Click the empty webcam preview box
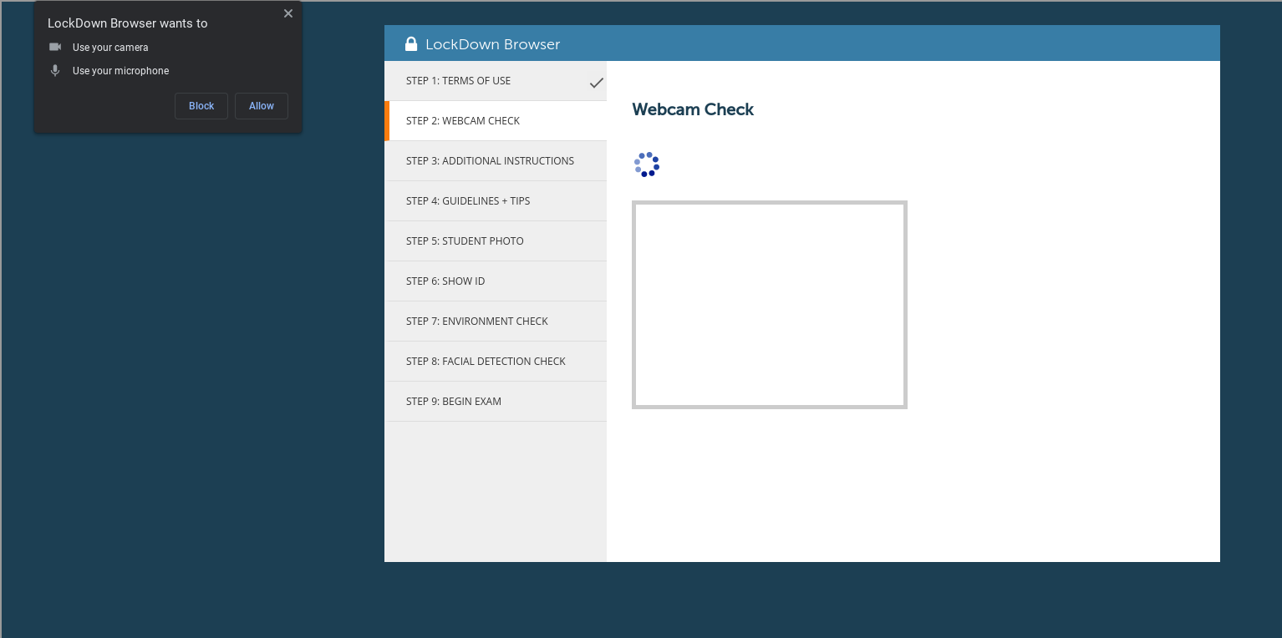This screenshot has width=1282, height=638. point(770,305)
